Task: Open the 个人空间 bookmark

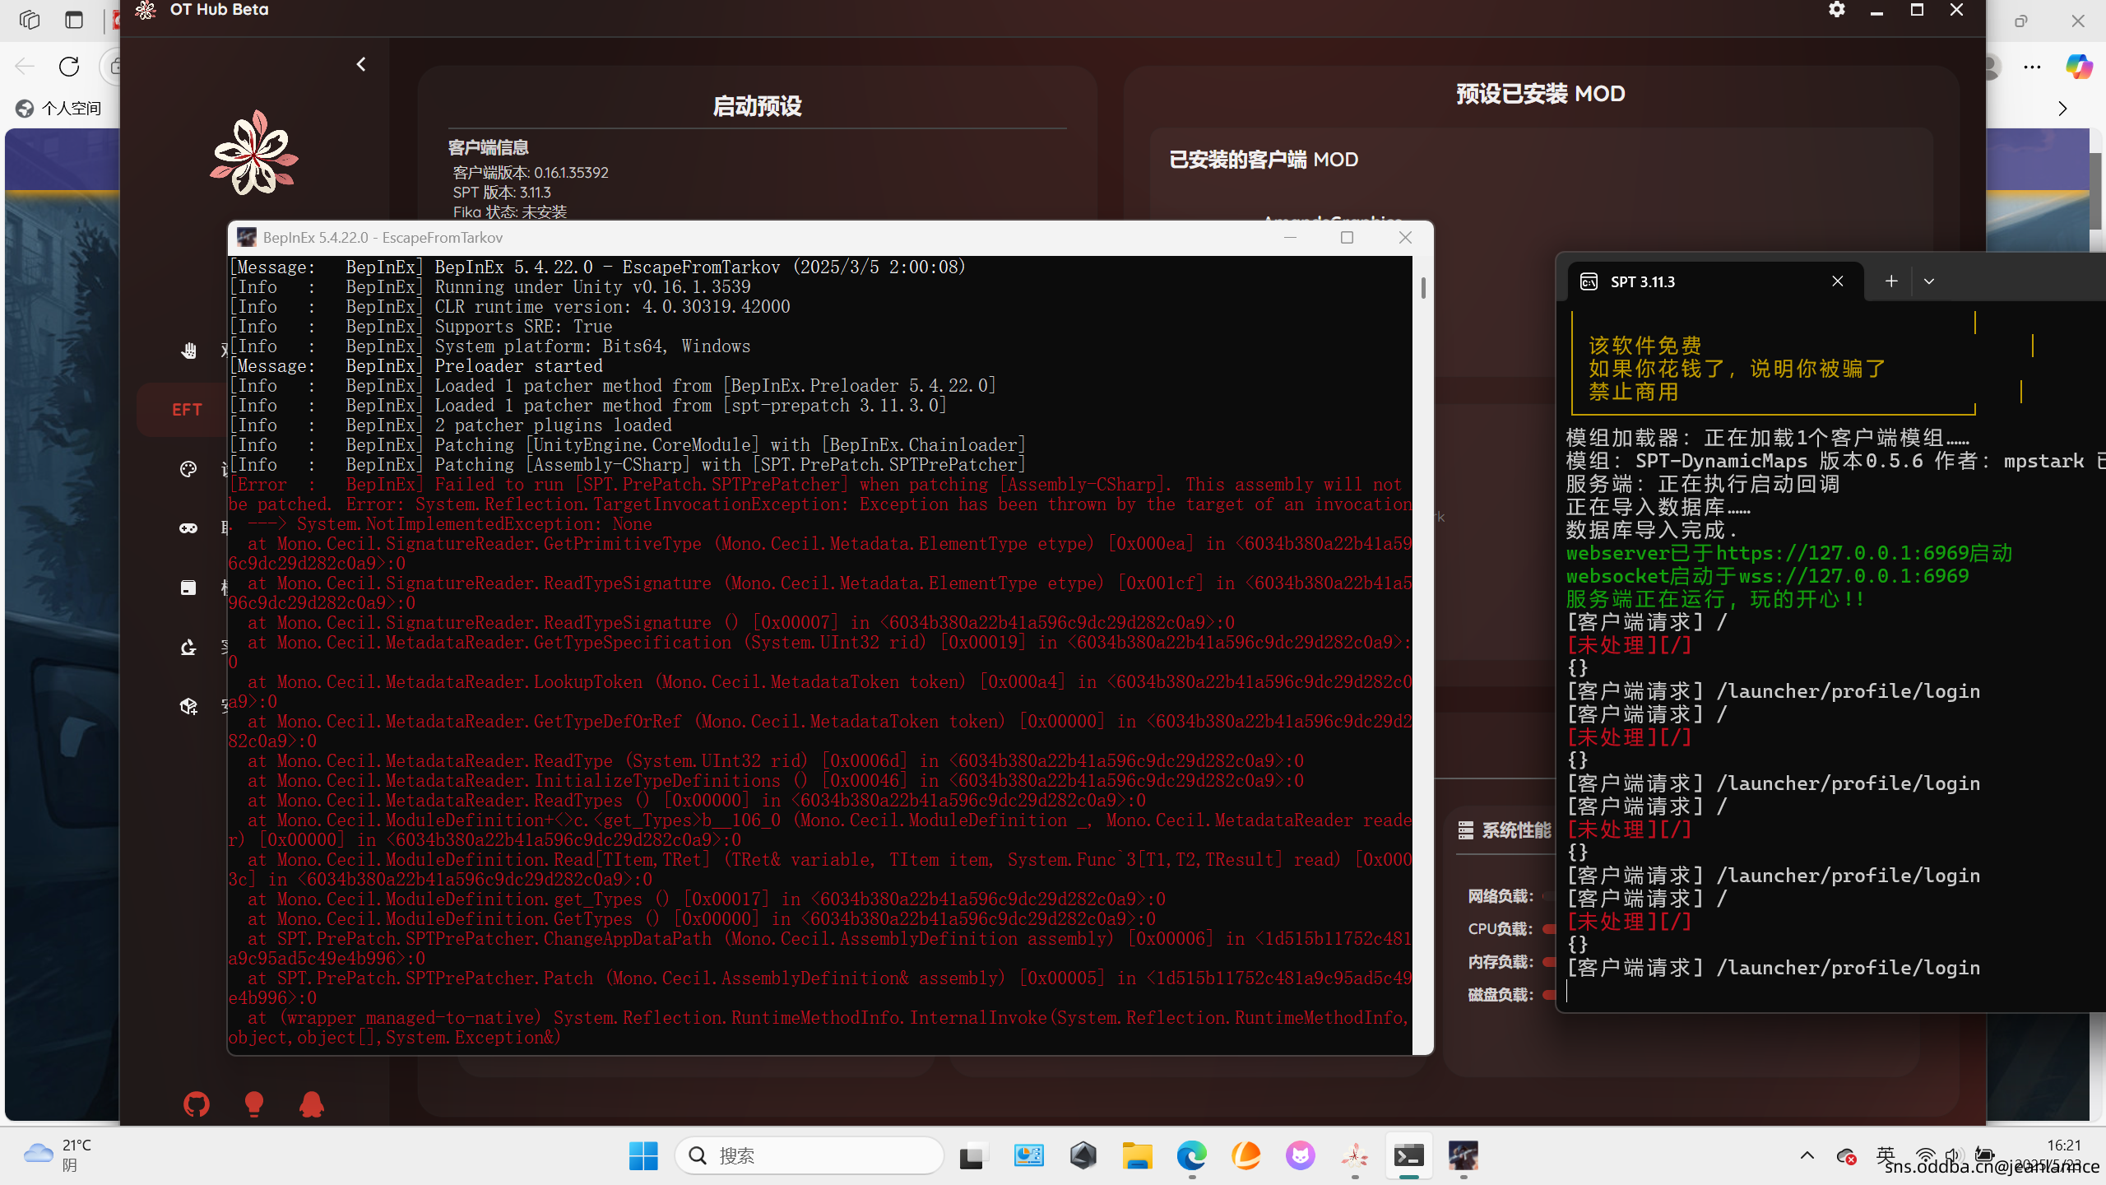Action: click(x=59, y=109)
